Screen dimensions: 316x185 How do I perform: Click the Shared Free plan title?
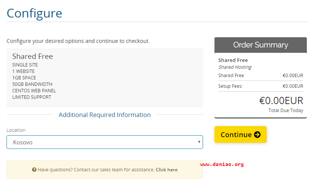(x=32, y=56)
